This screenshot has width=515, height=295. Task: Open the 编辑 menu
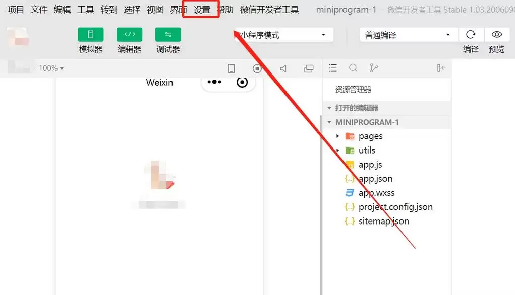pos(63,10)
